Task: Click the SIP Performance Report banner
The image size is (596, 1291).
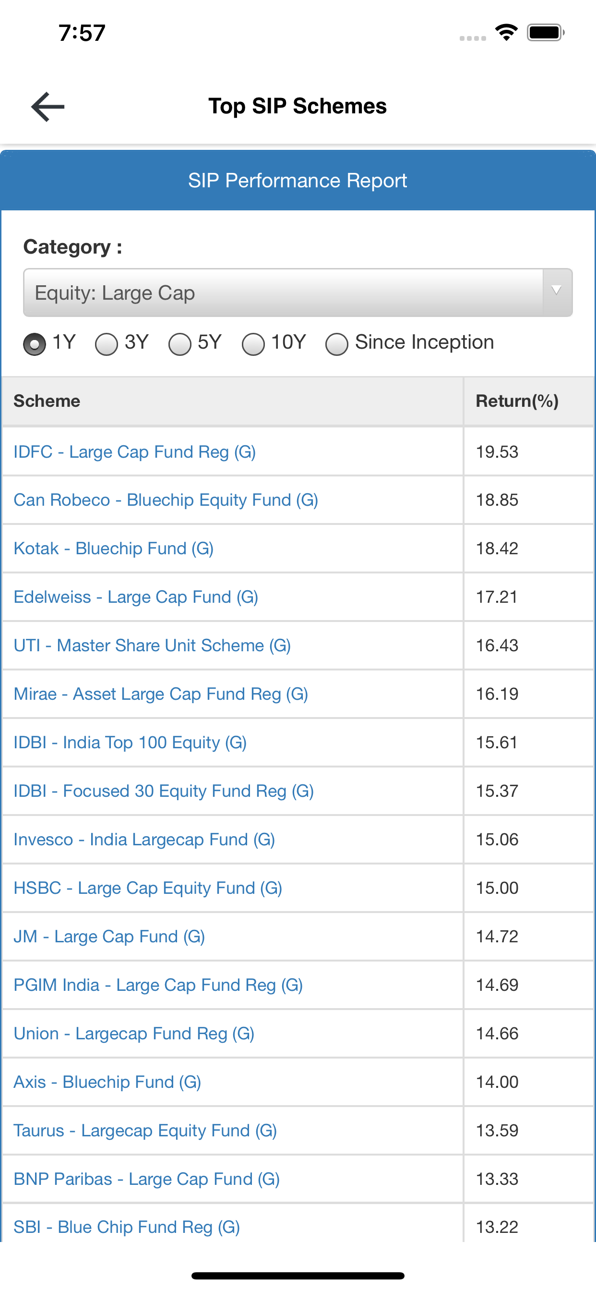Action: point(298,181)
